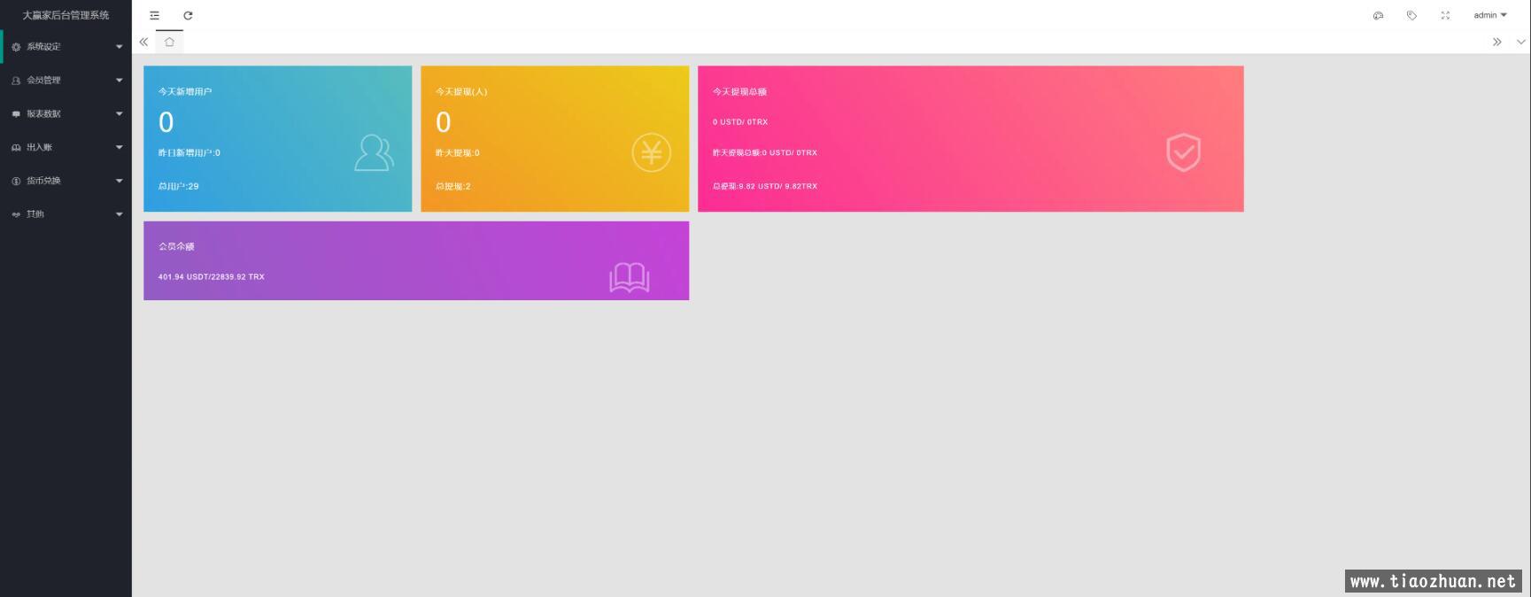Click the user icon beside 会员管理

pos(16,81)
